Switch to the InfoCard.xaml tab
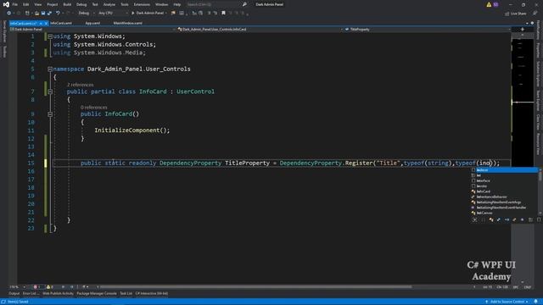This screenshot has width=543, height=305. click(x=61, y=23)
